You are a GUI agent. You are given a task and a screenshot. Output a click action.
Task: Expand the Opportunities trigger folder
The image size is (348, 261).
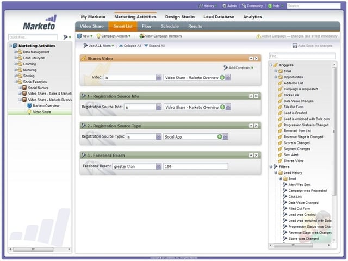[x=276, y=77]
